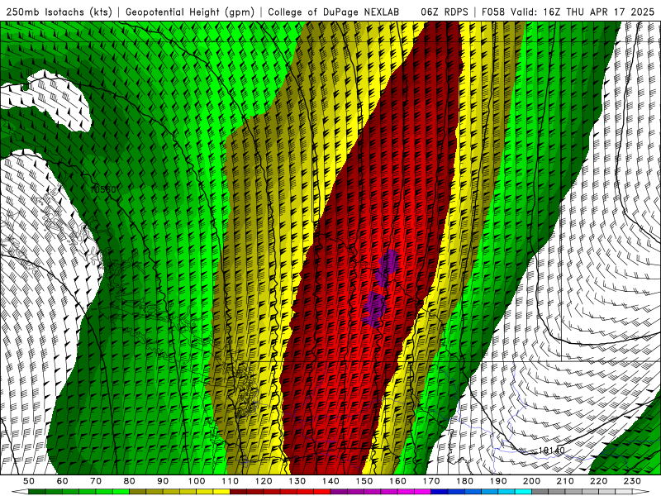This screenshot has width=661, height=496.
Task: Click the legend value '130'
Action: 297,481
